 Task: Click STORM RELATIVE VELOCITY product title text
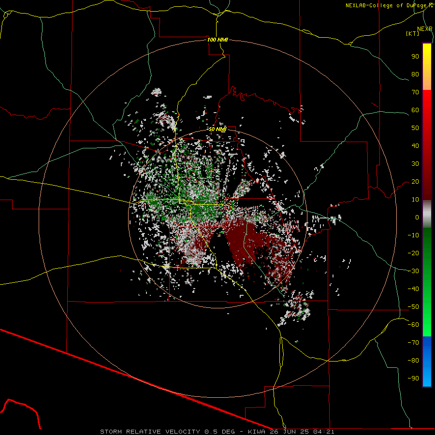tap(150, 432)
